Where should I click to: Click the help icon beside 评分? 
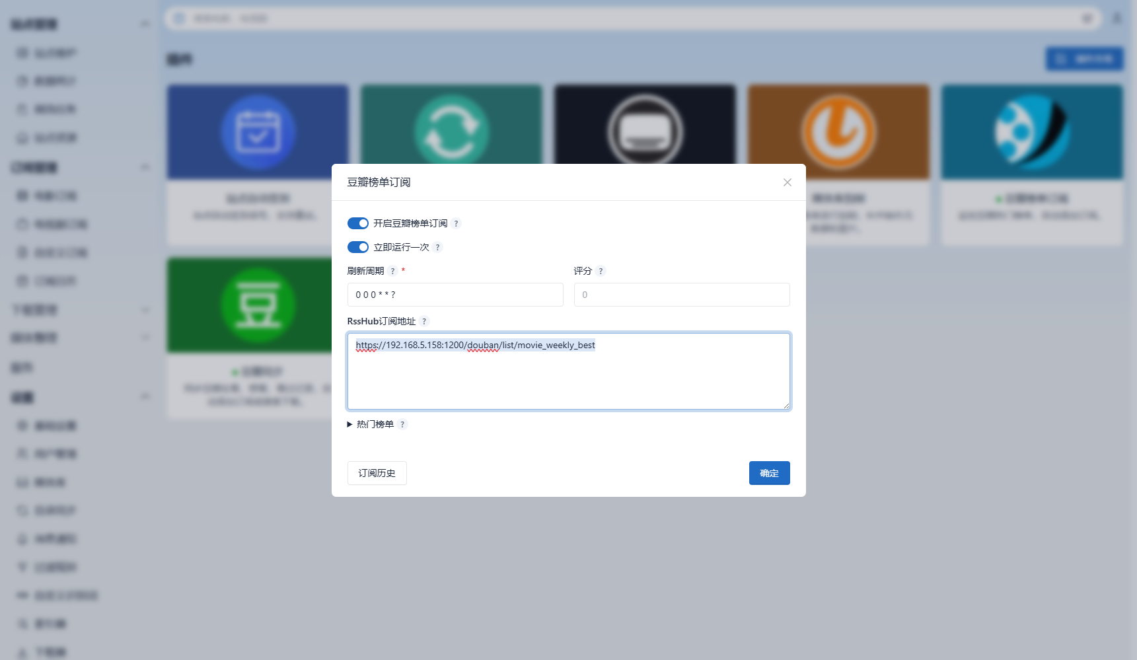pyautogui.click(x=601, y=271)
